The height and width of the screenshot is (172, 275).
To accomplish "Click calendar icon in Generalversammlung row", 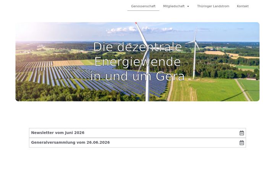I will [x=242, y=143].
